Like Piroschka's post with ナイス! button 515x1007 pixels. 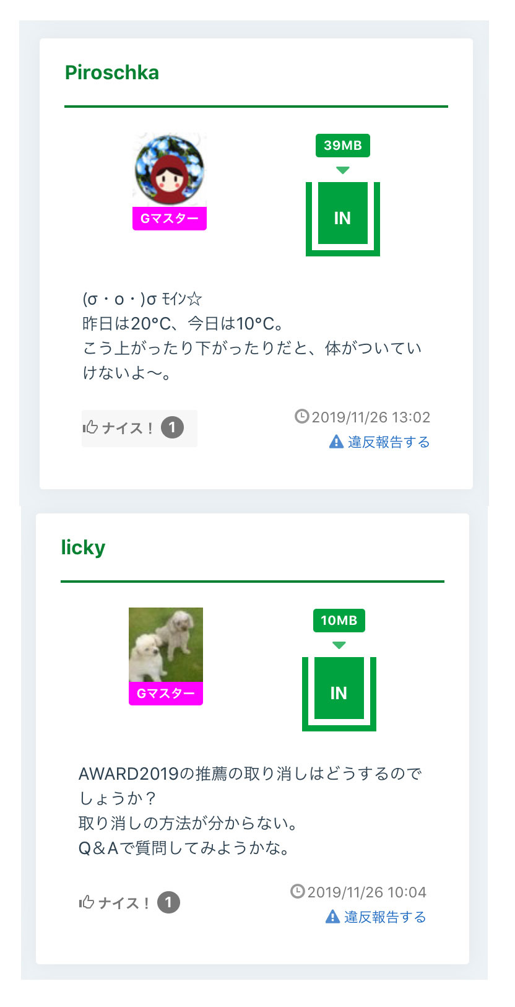[x=118, y=428]
